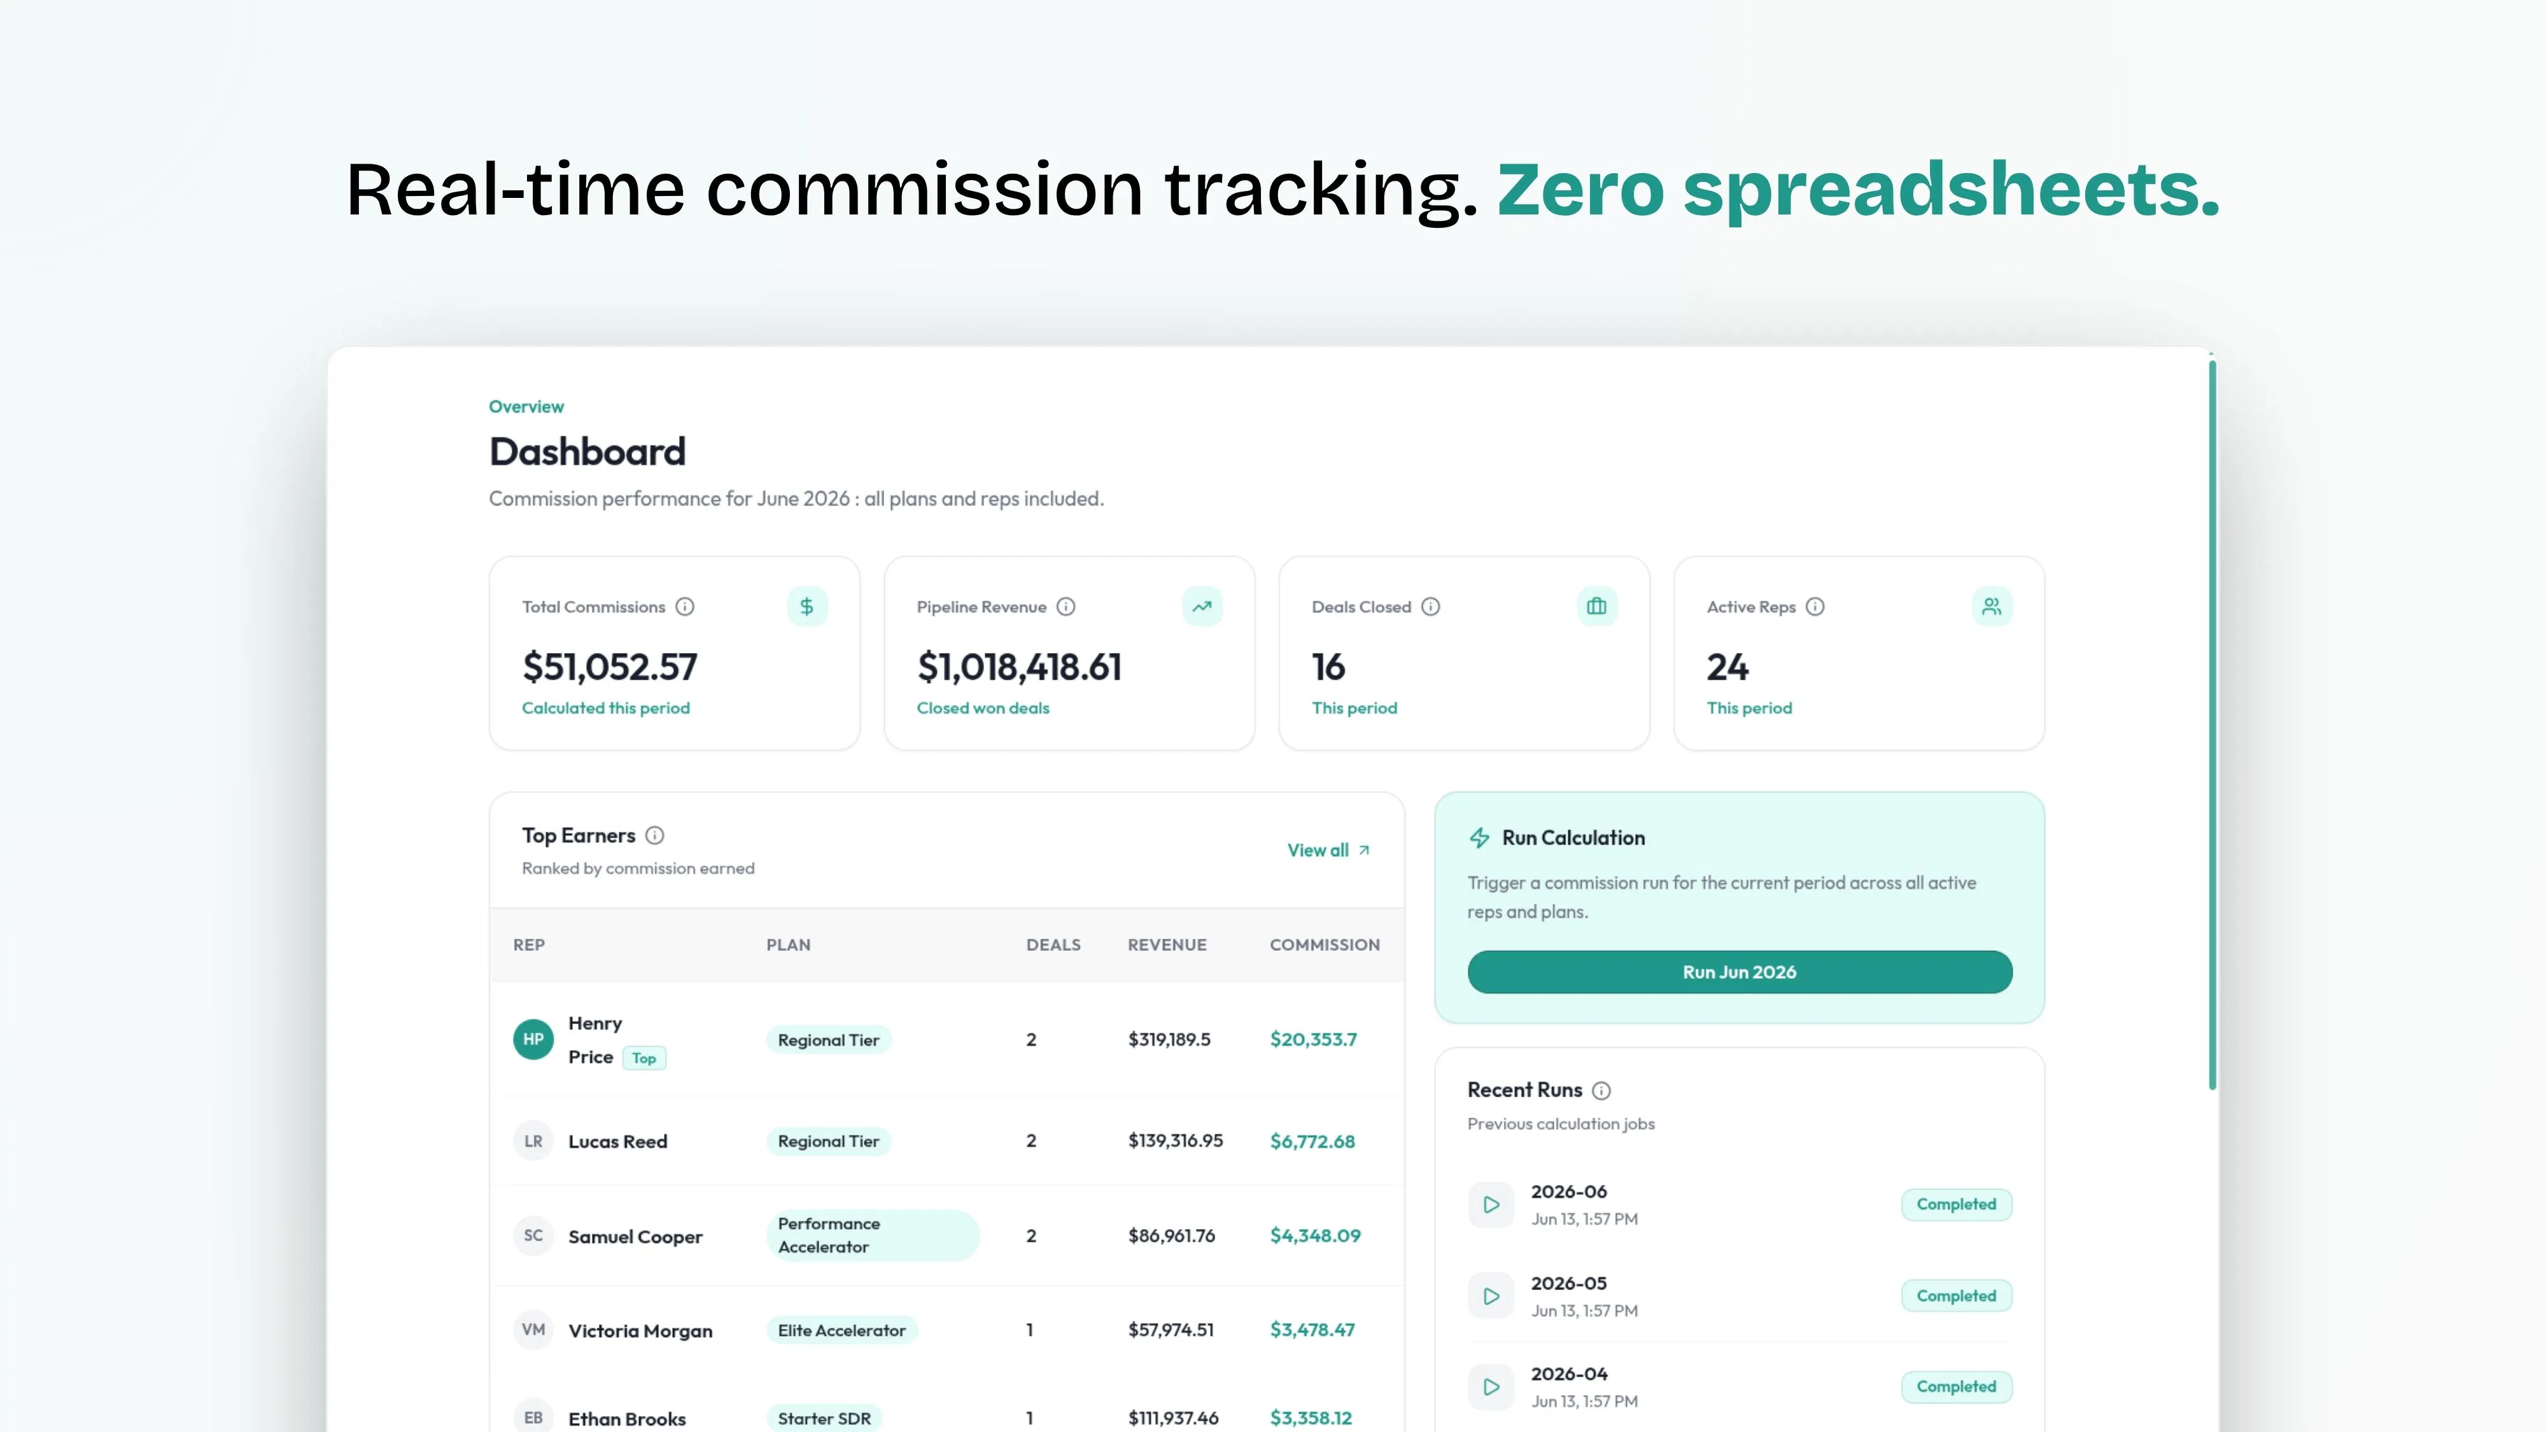Screen dimensions: 2546x1432
Task: Select the Ethan Brooks rep name
Action: click(626, 1419)
